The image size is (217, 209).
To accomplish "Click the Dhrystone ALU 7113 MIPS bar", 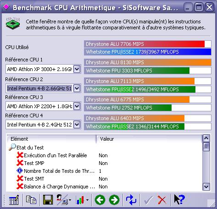I will (148, 81).
